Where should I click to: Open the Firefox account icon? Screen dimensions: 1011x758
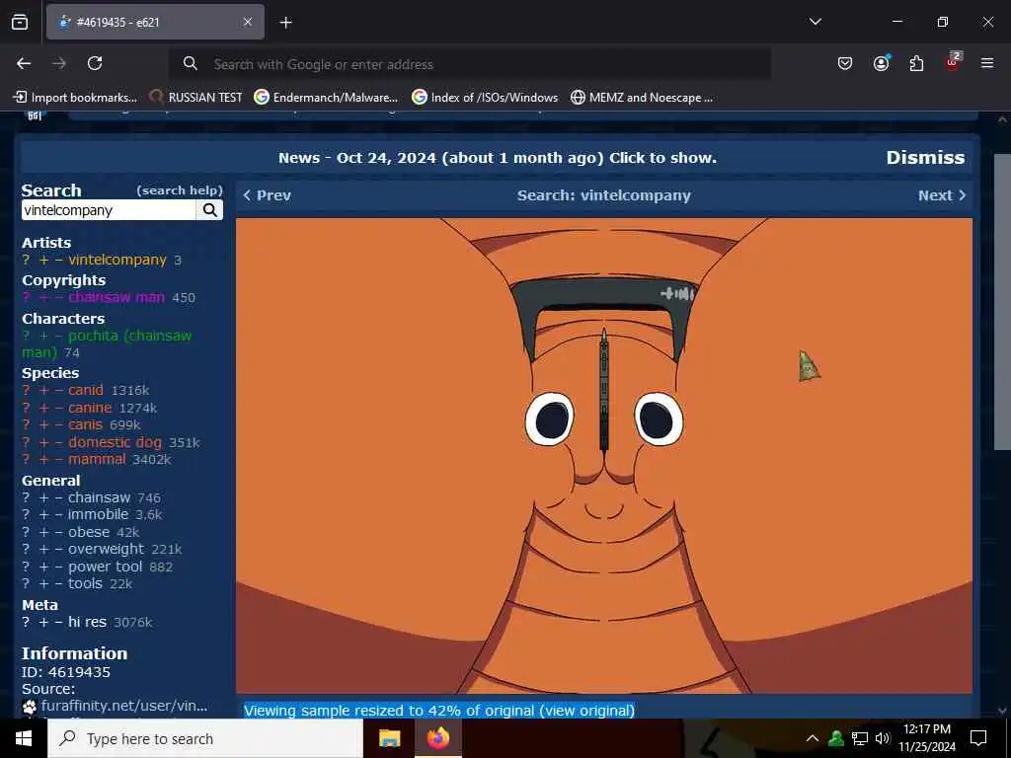click(x=881, y=63)
